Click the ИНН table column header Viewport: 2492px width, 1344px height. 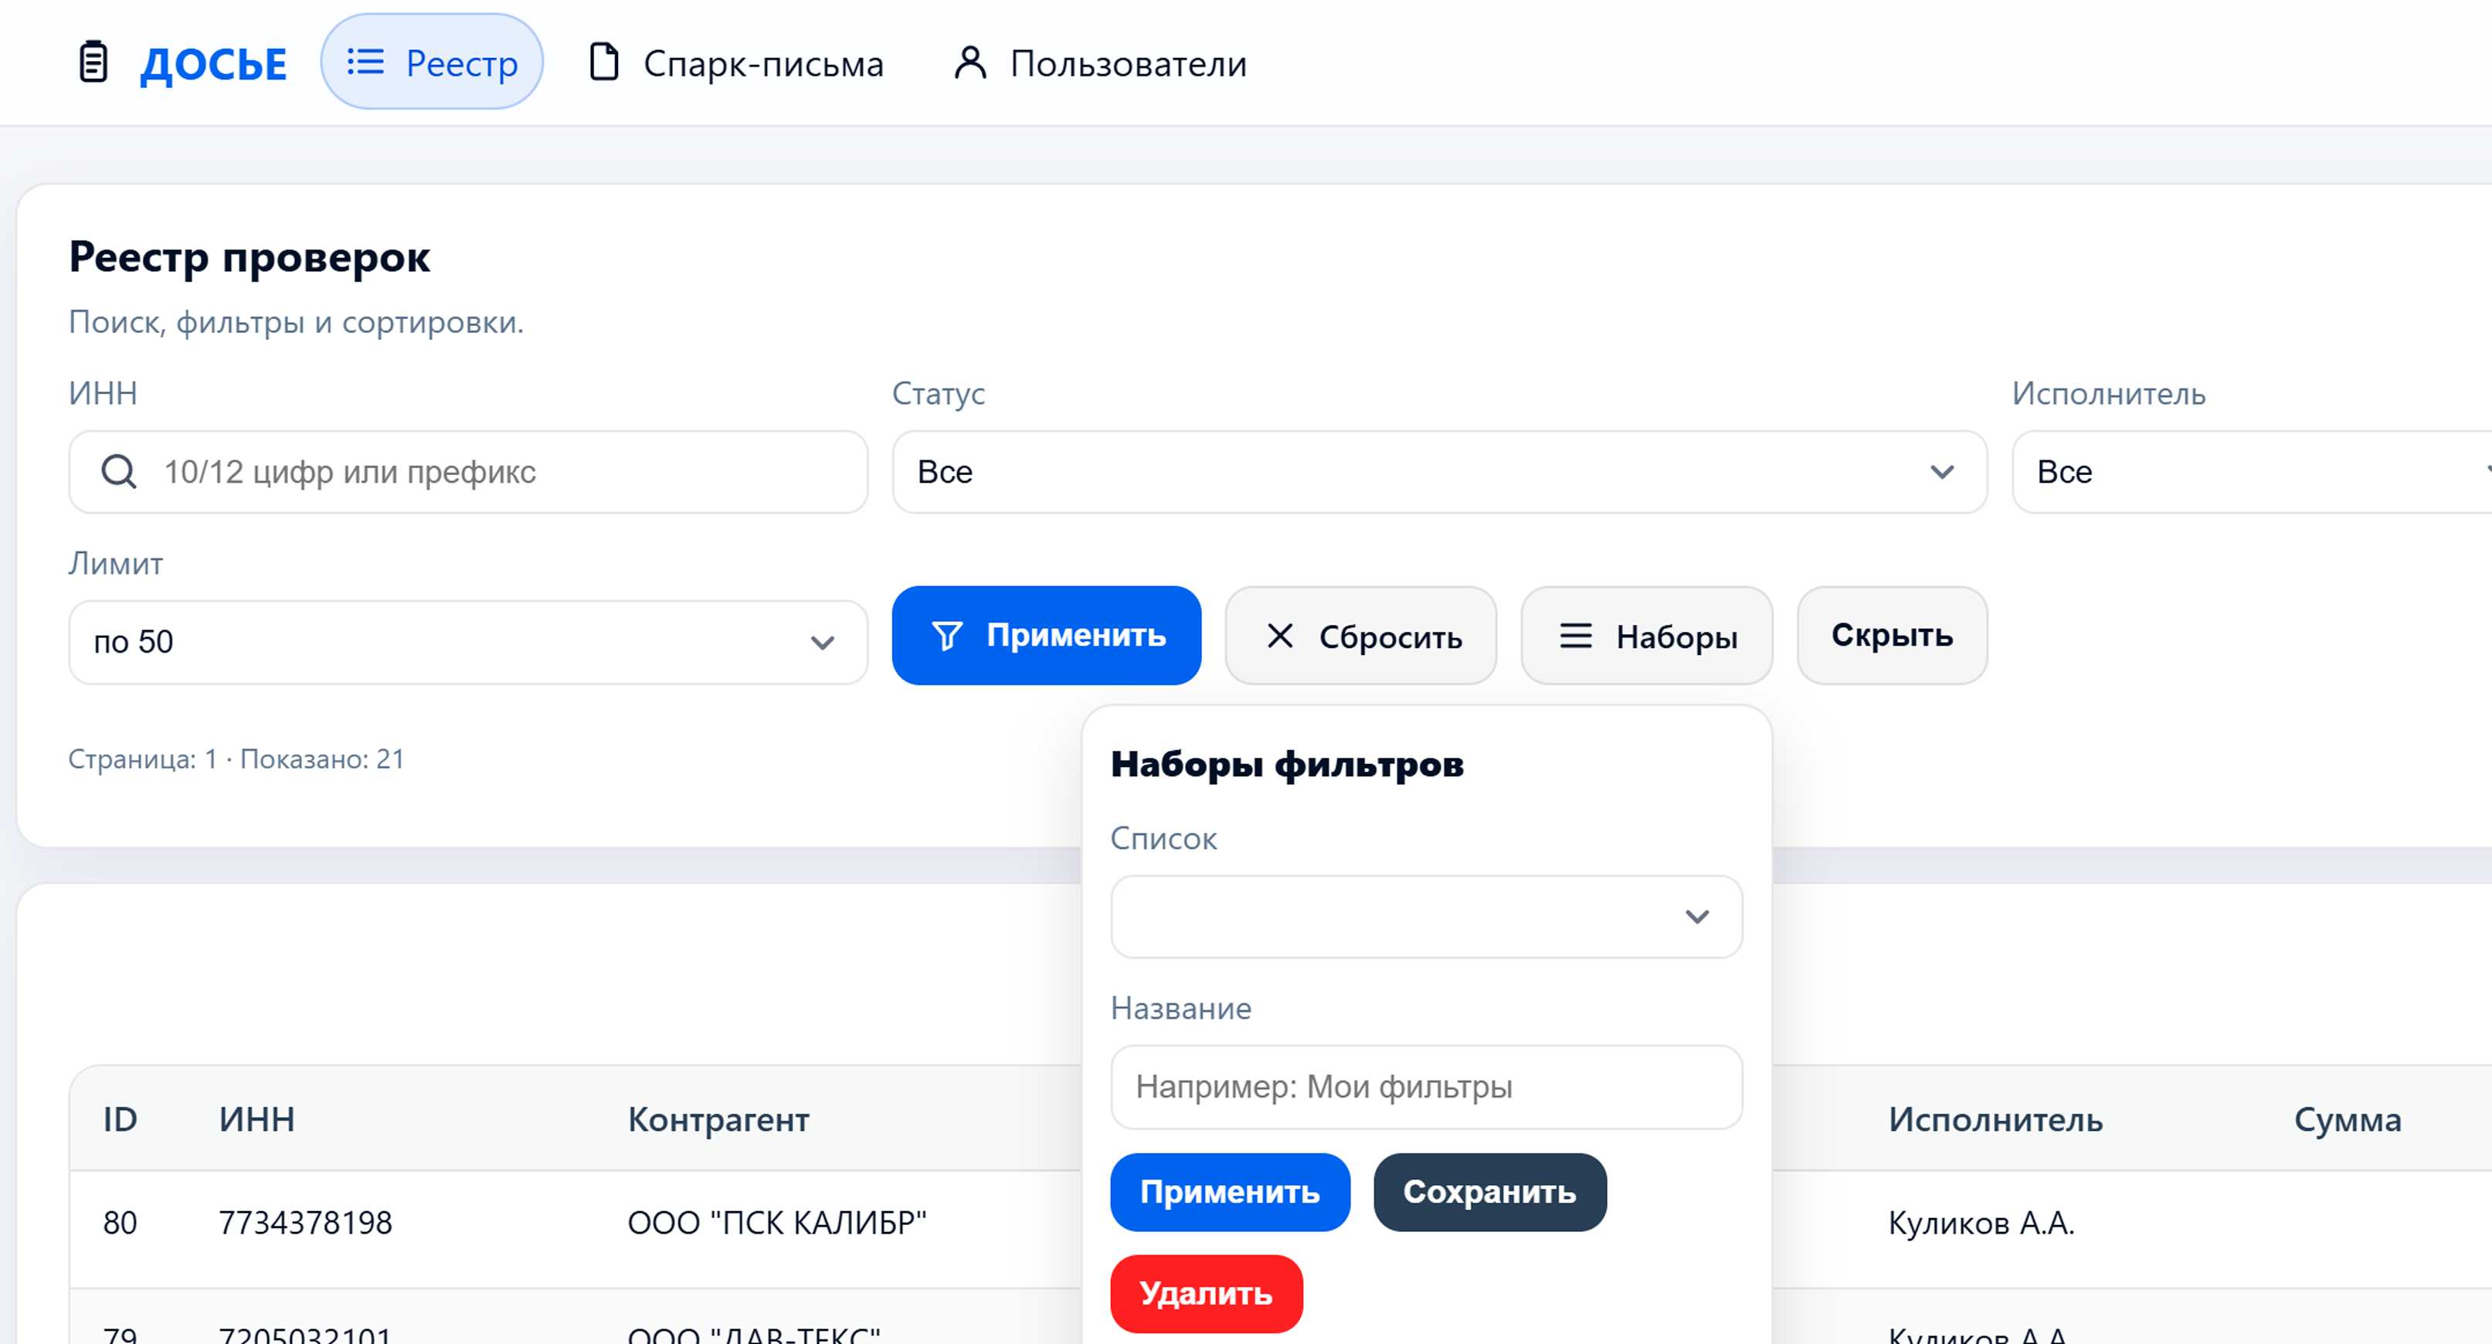(256, 1119)
